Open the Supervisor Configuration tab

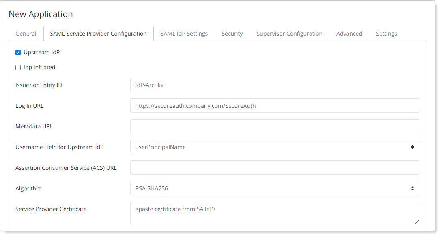coord(289,34)
